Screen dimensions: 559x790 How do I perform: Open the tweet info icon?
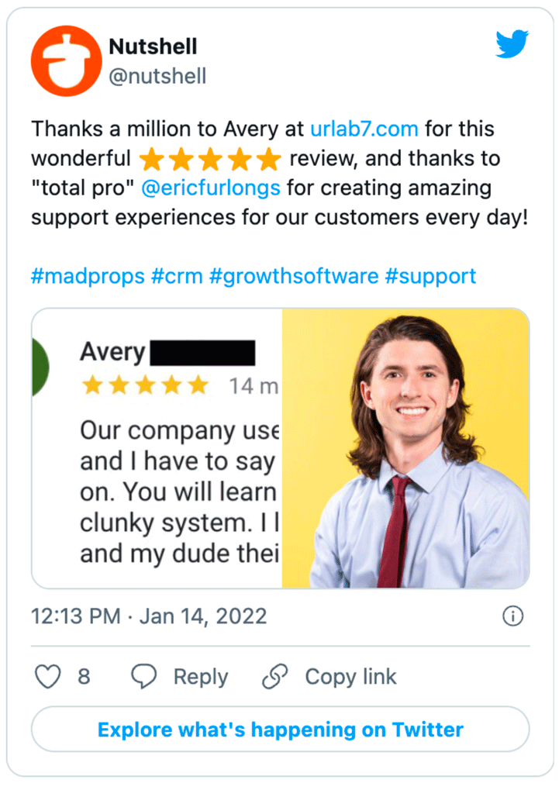click(x=512, y=616)
